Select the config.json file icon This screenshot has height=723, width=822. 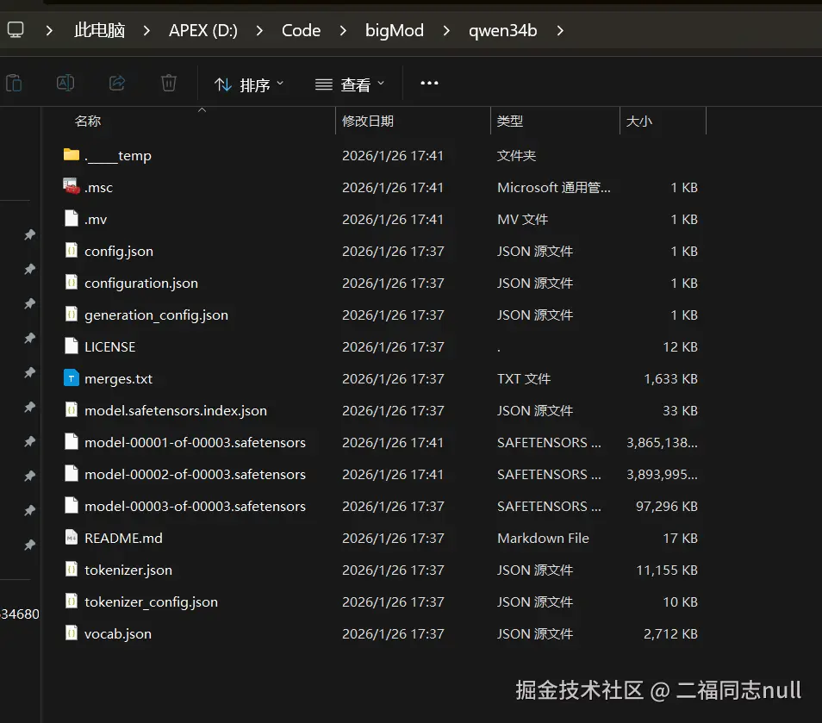pyautogui.click(x=72, y=250)
